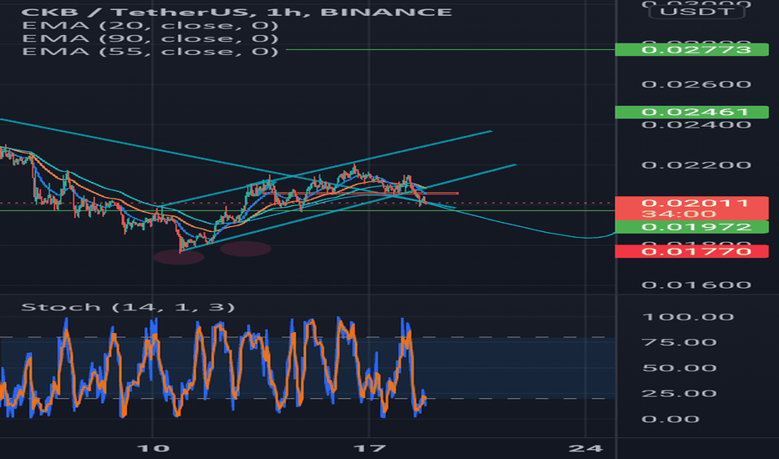
Task: Click the 0.01600 price axis value
Action: point(696,285)
